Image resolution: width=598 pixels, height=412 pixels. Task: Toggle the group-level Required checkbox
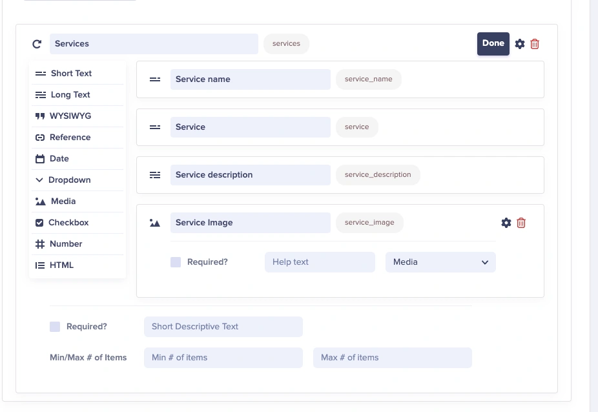[55, 327]
